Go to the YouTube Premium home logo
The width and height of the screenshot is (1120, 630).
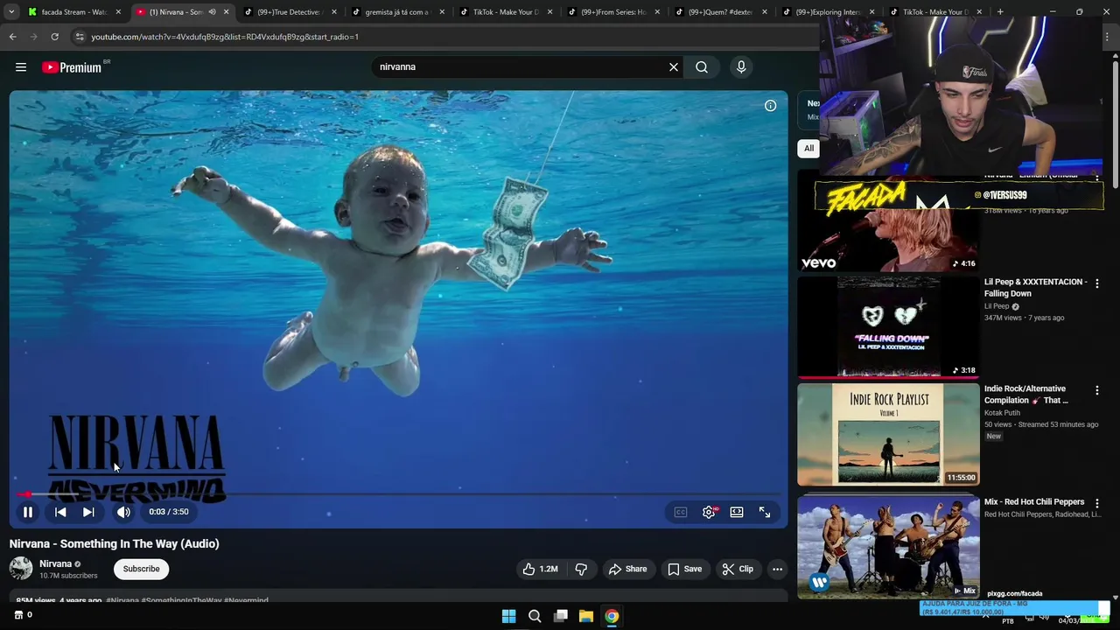click(x=72, y=67)
